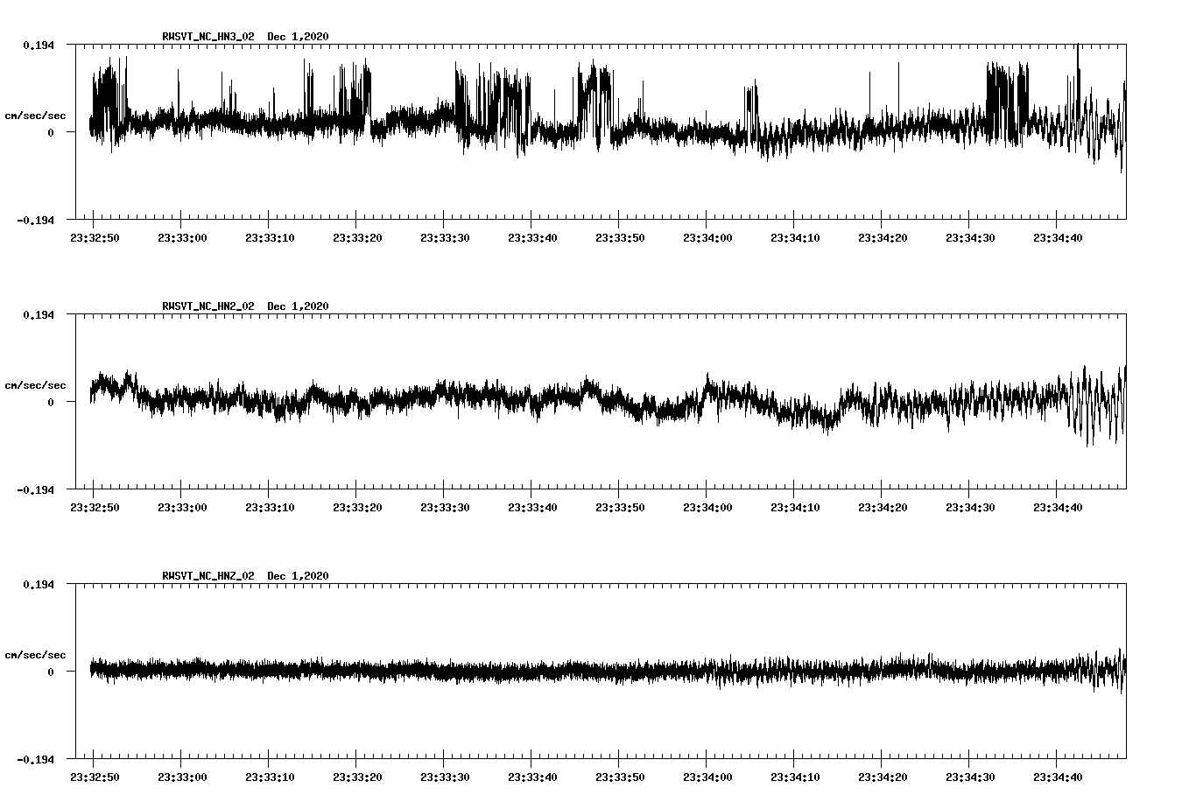The height and width of the screenshot is (809, 1189).
Task: Click the Dec 1,2020 date label on top trace
Action: [x=299, y=37]
